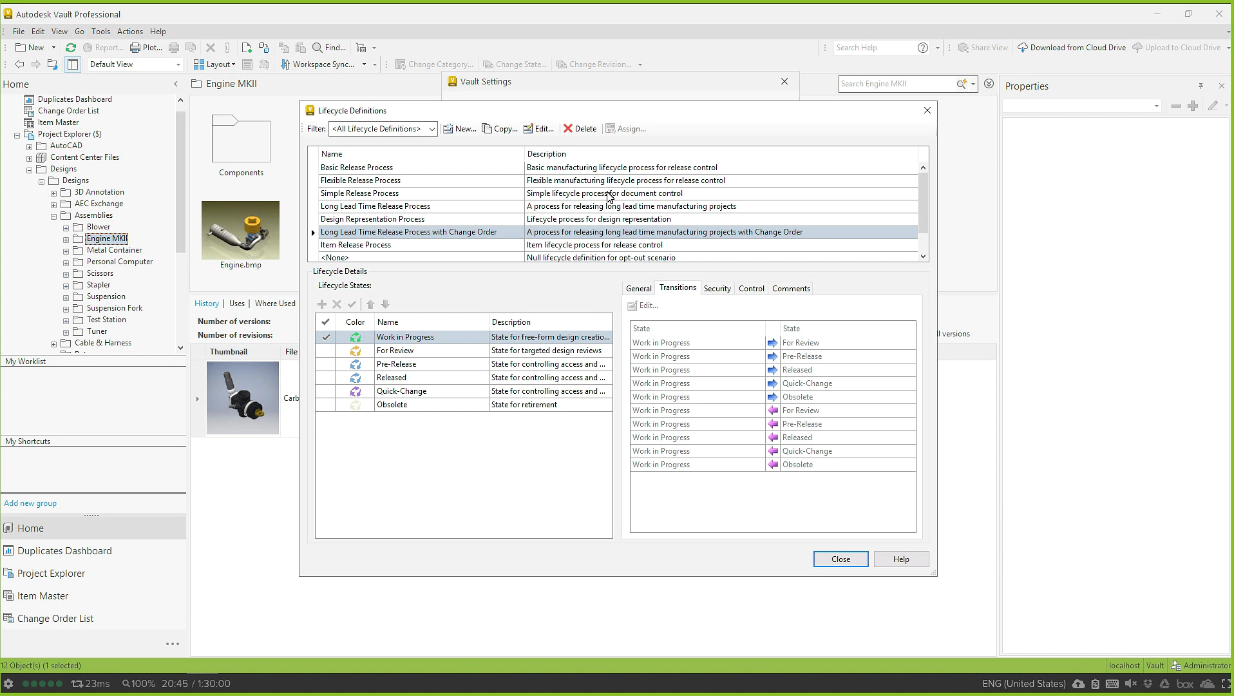
Task: Click the Add new group link
Action: 30,503
